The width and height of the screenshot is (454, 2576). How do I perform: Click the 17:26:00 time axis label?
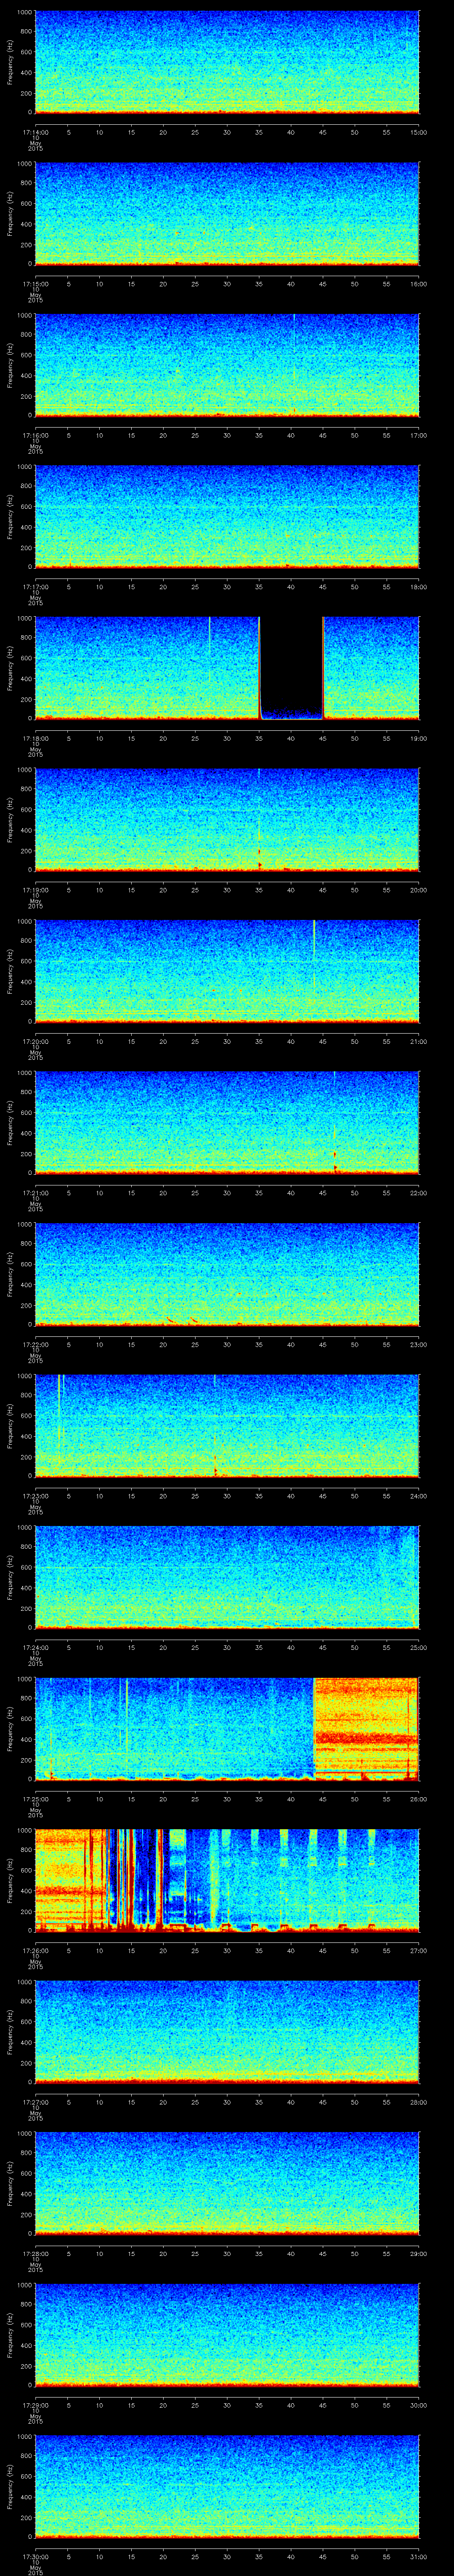tap(35, 1950)
